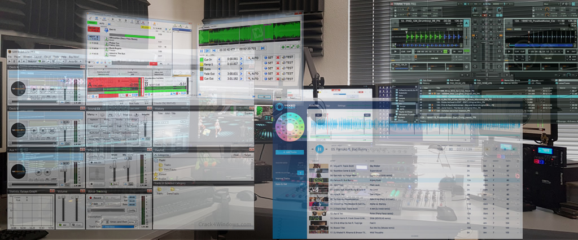
Task: Click the Cue Out red color swatch
Action: [202, 79]
